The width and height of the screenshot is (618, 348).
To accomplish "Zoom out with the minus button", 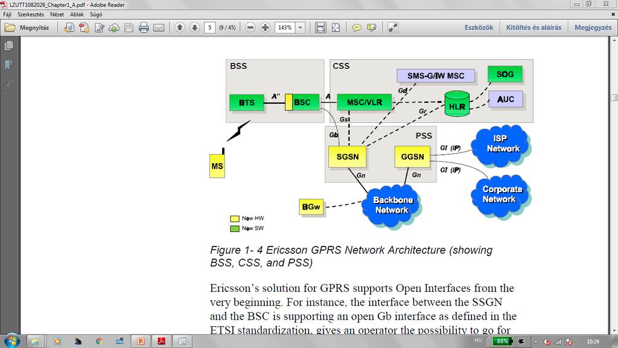I will click(250, 28).
